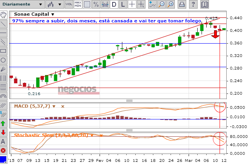Grab divider handle above MACD panel

pos(129,101)
